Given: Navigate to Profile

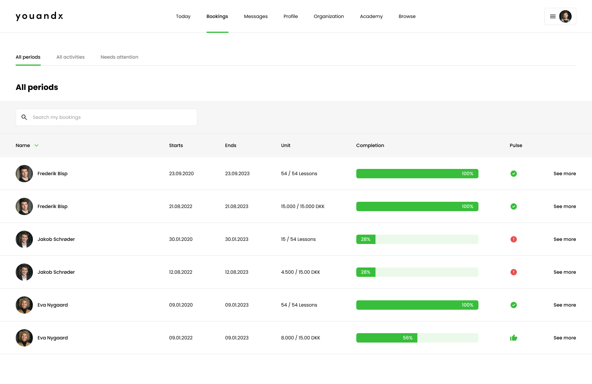Looking at the screenshot, I should click(291, 16).
